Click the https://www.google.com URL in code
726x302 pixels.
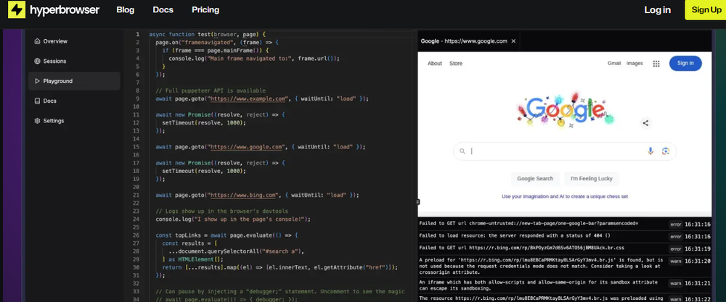(246, 147)
